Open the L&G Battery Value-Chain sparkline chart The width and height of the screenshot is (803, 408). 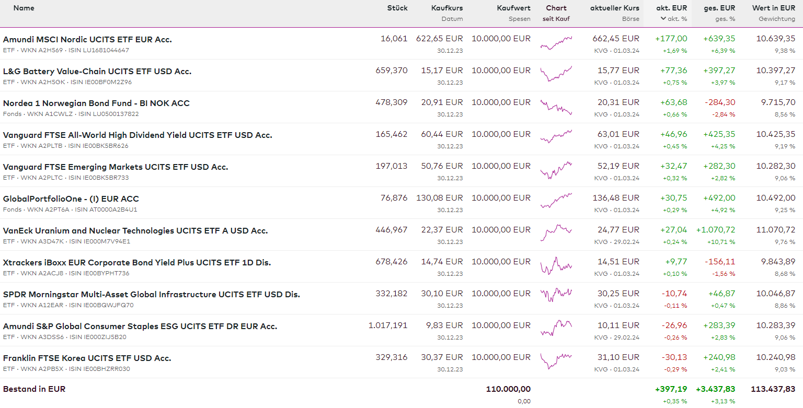pyautogui.click(x=556, y=74)
